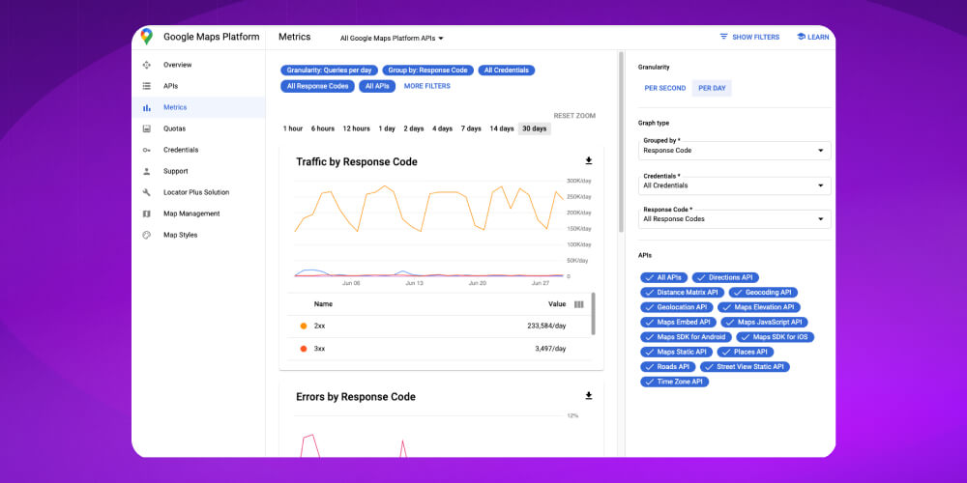Click the legend table vertical scrollbar
The height and width of the screenshot is (483, 967).
point(594,314)
